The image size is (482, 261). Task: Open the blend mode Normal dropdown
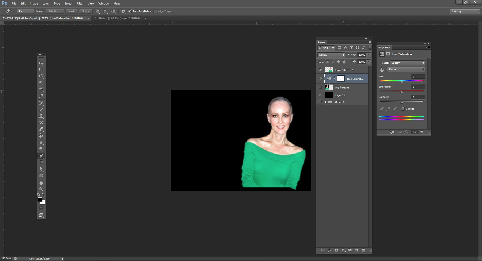(x=331, y=55)
